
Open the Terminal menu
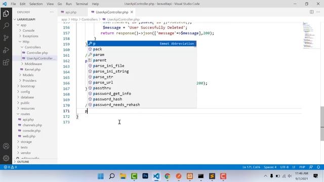tap(82, 4)
